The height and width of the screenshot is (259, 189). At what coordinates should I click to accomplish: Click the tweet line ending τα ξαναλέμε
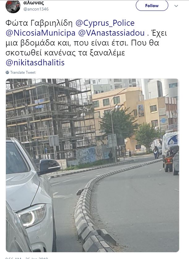[x=65, y=53]
